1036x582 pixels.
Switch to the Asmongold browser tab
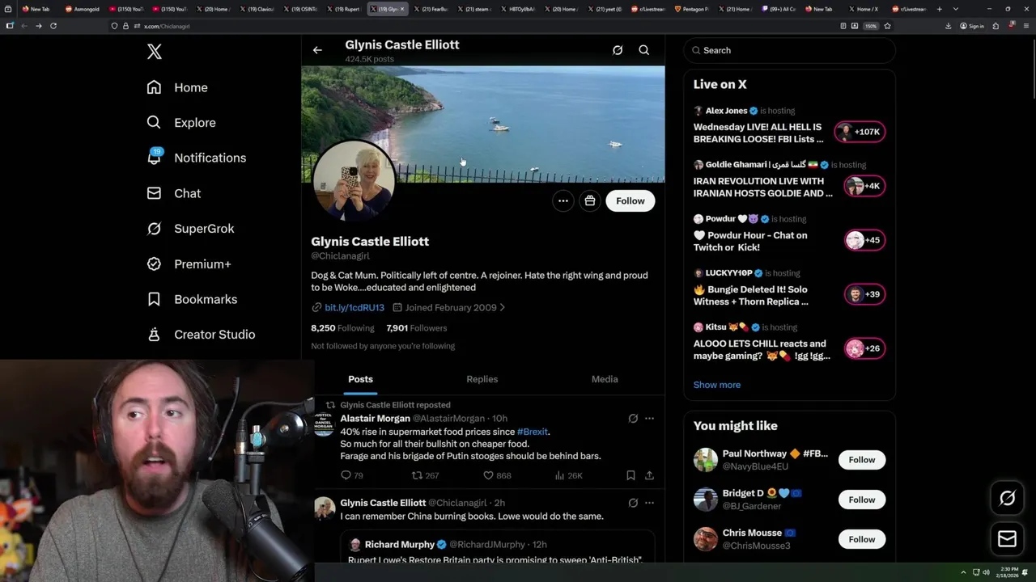(84, 9)
